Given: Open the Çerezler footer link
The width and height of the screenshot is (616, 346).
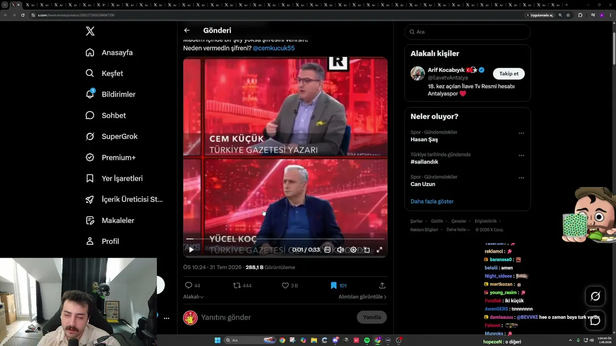Looking at the screenshot, I should 459,221.
